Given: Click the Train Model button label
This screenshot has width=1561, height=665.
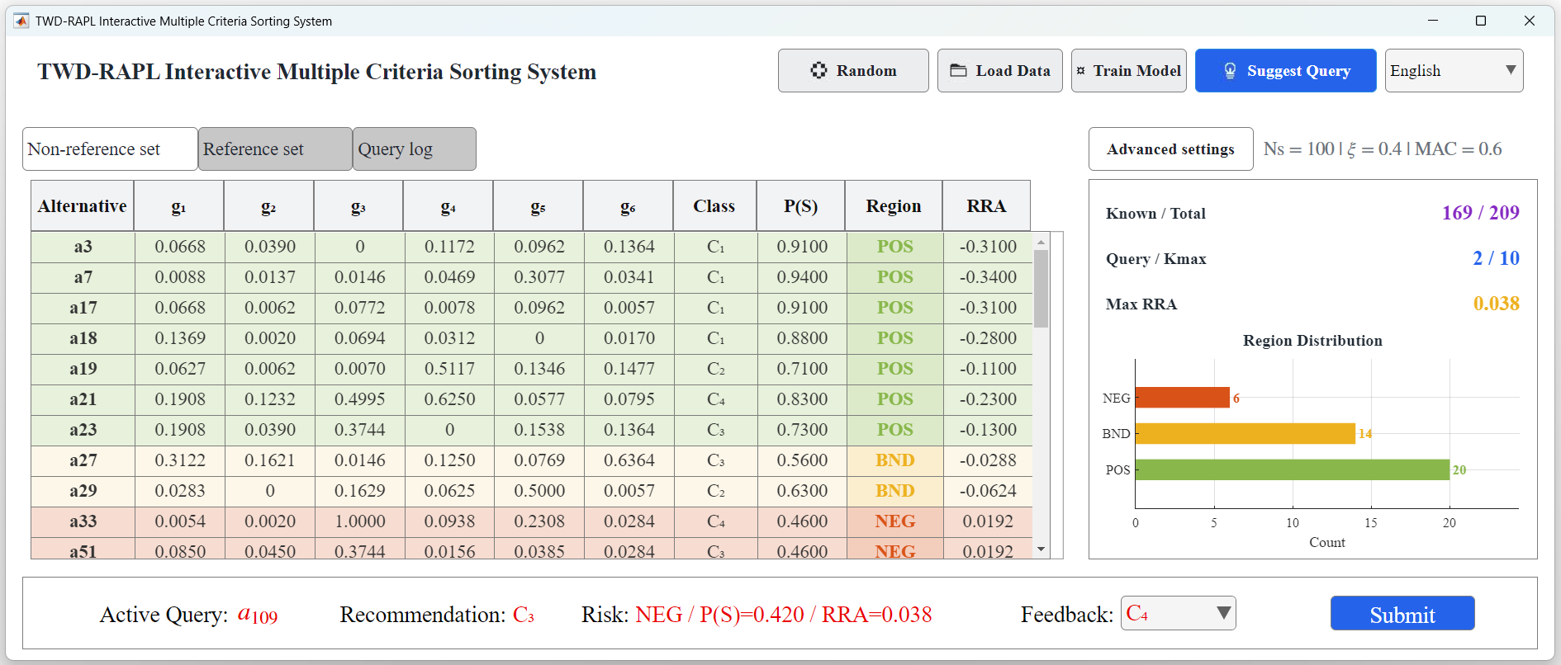Looking at the screenshot, I should pos(1137,71).
